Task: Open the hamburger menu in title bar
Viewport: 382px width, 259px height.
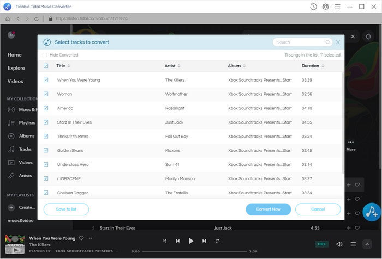Action: pos(337,7)
